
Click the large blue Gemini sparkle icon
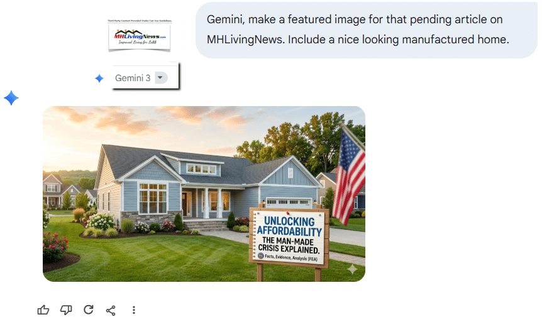coord(11,98)
